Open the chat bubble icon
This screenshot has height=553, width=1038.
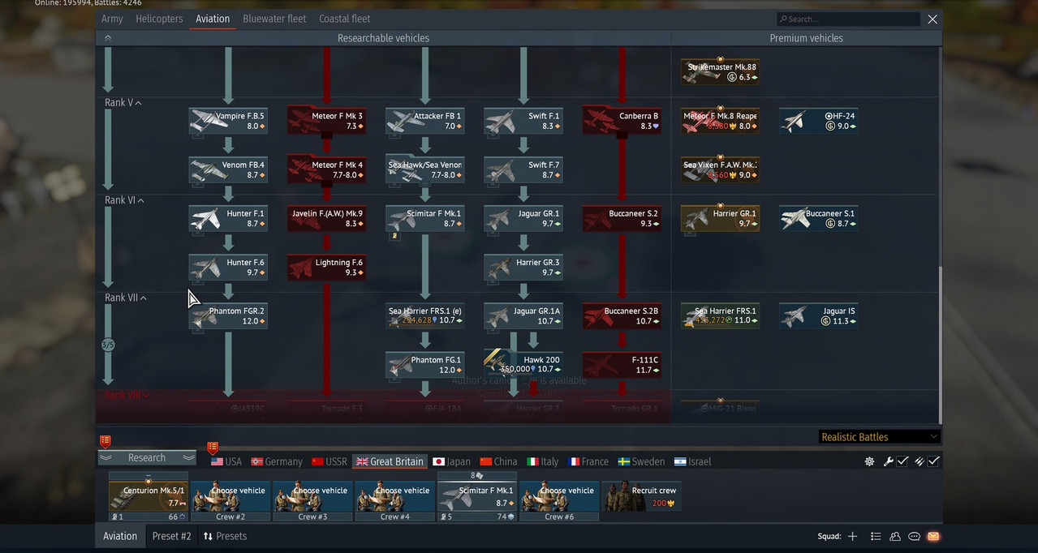[x=914, y=536]
